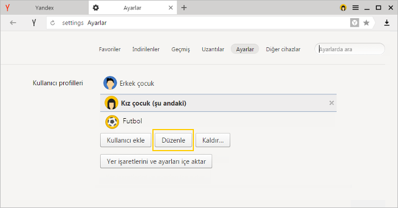Viewport: 398px width, 208px height.
Task: Open the hamburger menu icon
Action: [x=355, y=7]
